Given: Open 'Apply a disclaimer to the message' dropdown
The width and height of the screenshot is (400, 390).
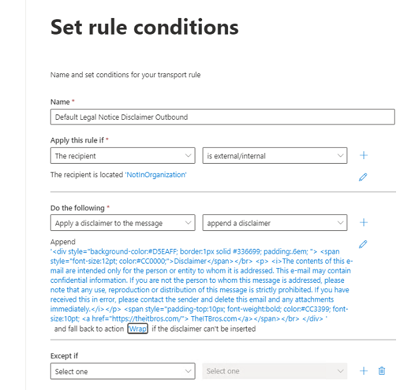Looking at the screenshot, I should coord(123,223).
